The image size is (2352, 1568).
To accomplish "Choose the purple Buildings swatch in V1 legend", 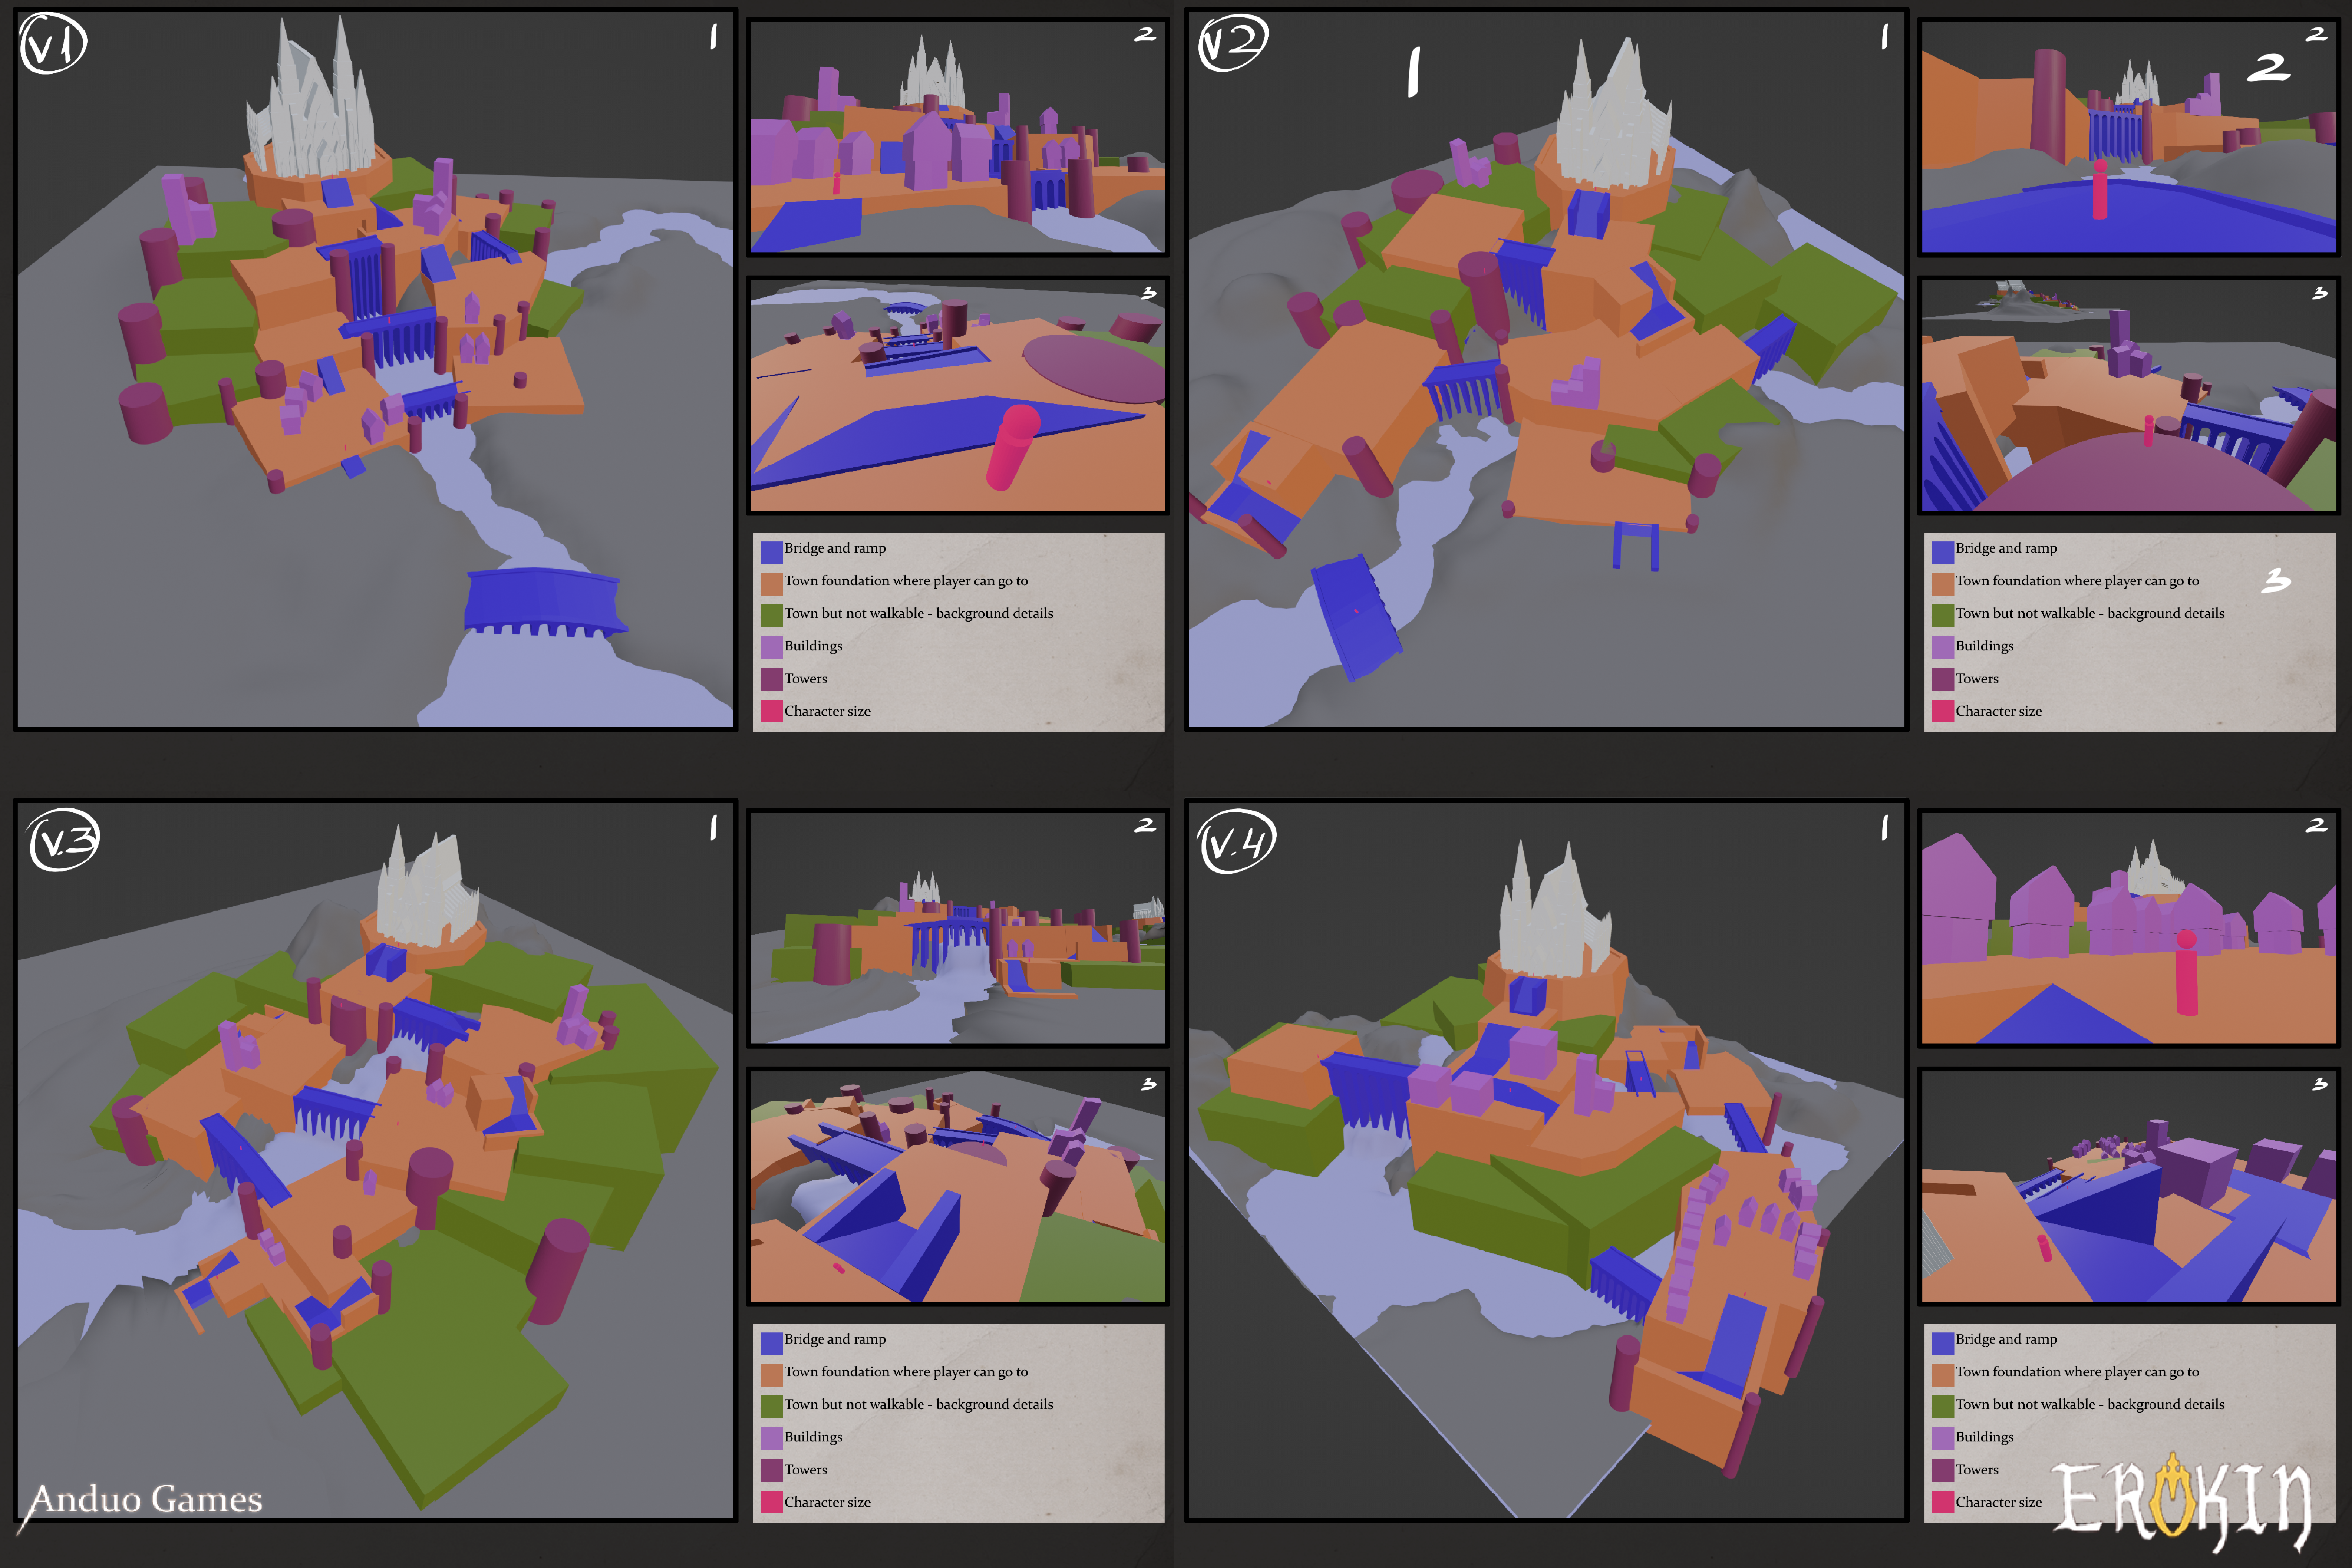I will (771, 648).
